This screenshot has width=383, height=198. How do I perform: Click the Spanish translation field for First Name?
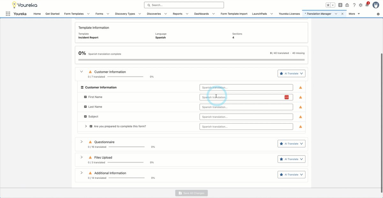point(246,97)
